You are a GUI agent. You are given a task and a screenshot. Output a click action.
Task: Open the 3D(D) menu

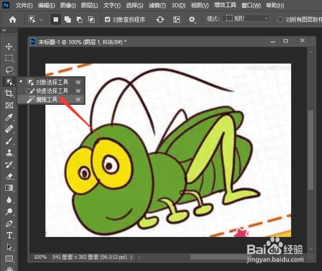(178, 5)
